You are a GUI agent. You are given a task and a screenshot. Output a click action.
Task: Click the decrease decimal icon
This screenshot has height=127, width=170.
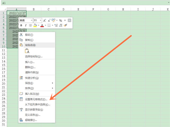(60, 25)
